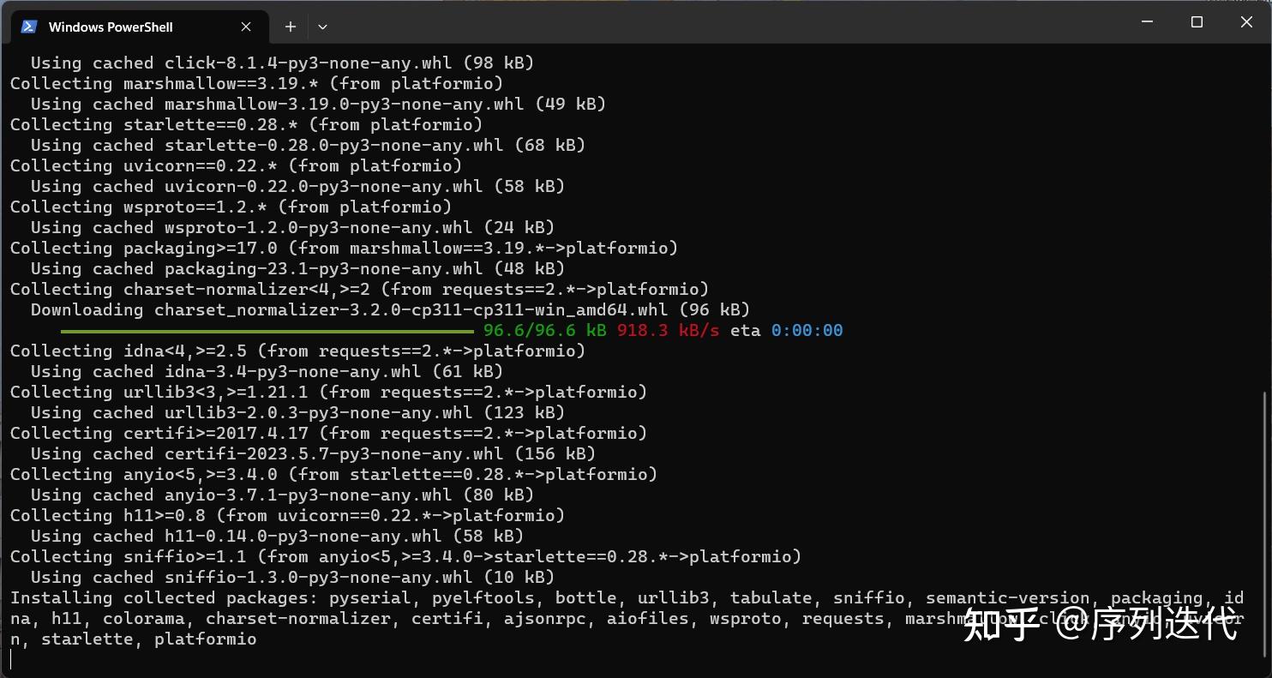
Task: Close the Windows PowerShell tab
Action: click(246, 27)
